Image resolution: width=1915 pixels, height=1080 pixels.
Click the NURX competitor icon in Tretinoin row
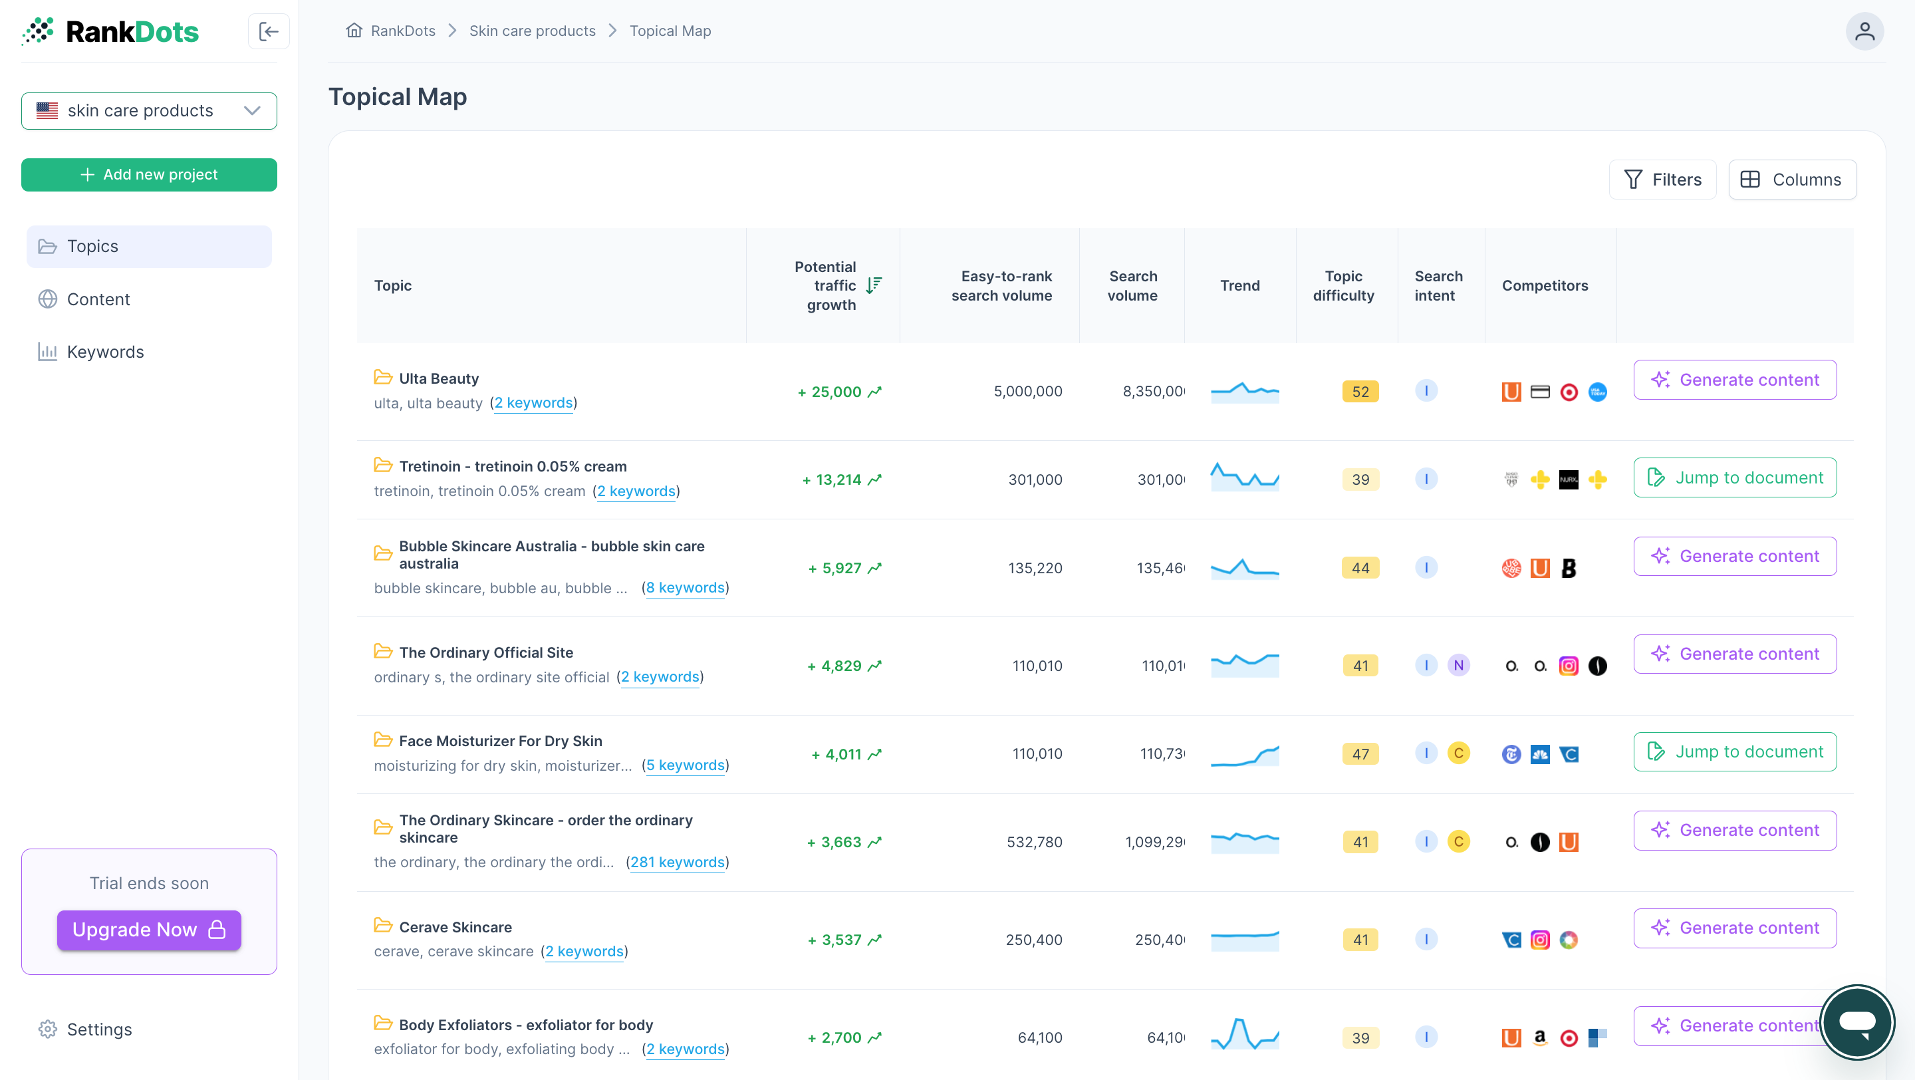tap(1569, 479)
